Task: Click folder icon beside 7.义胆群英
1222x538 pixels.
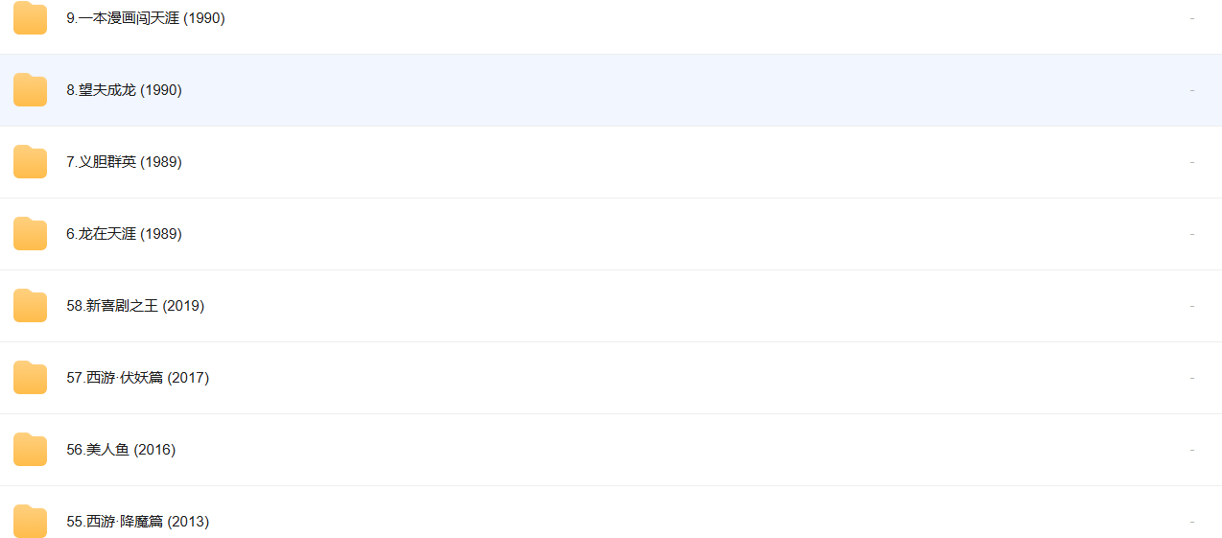Action: coord(30,162)
